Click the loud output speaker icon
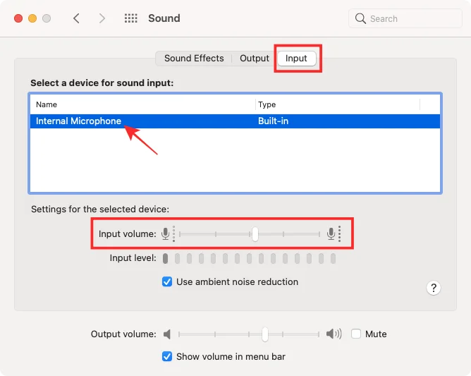 pyautogui.click(x=334, y=334)
